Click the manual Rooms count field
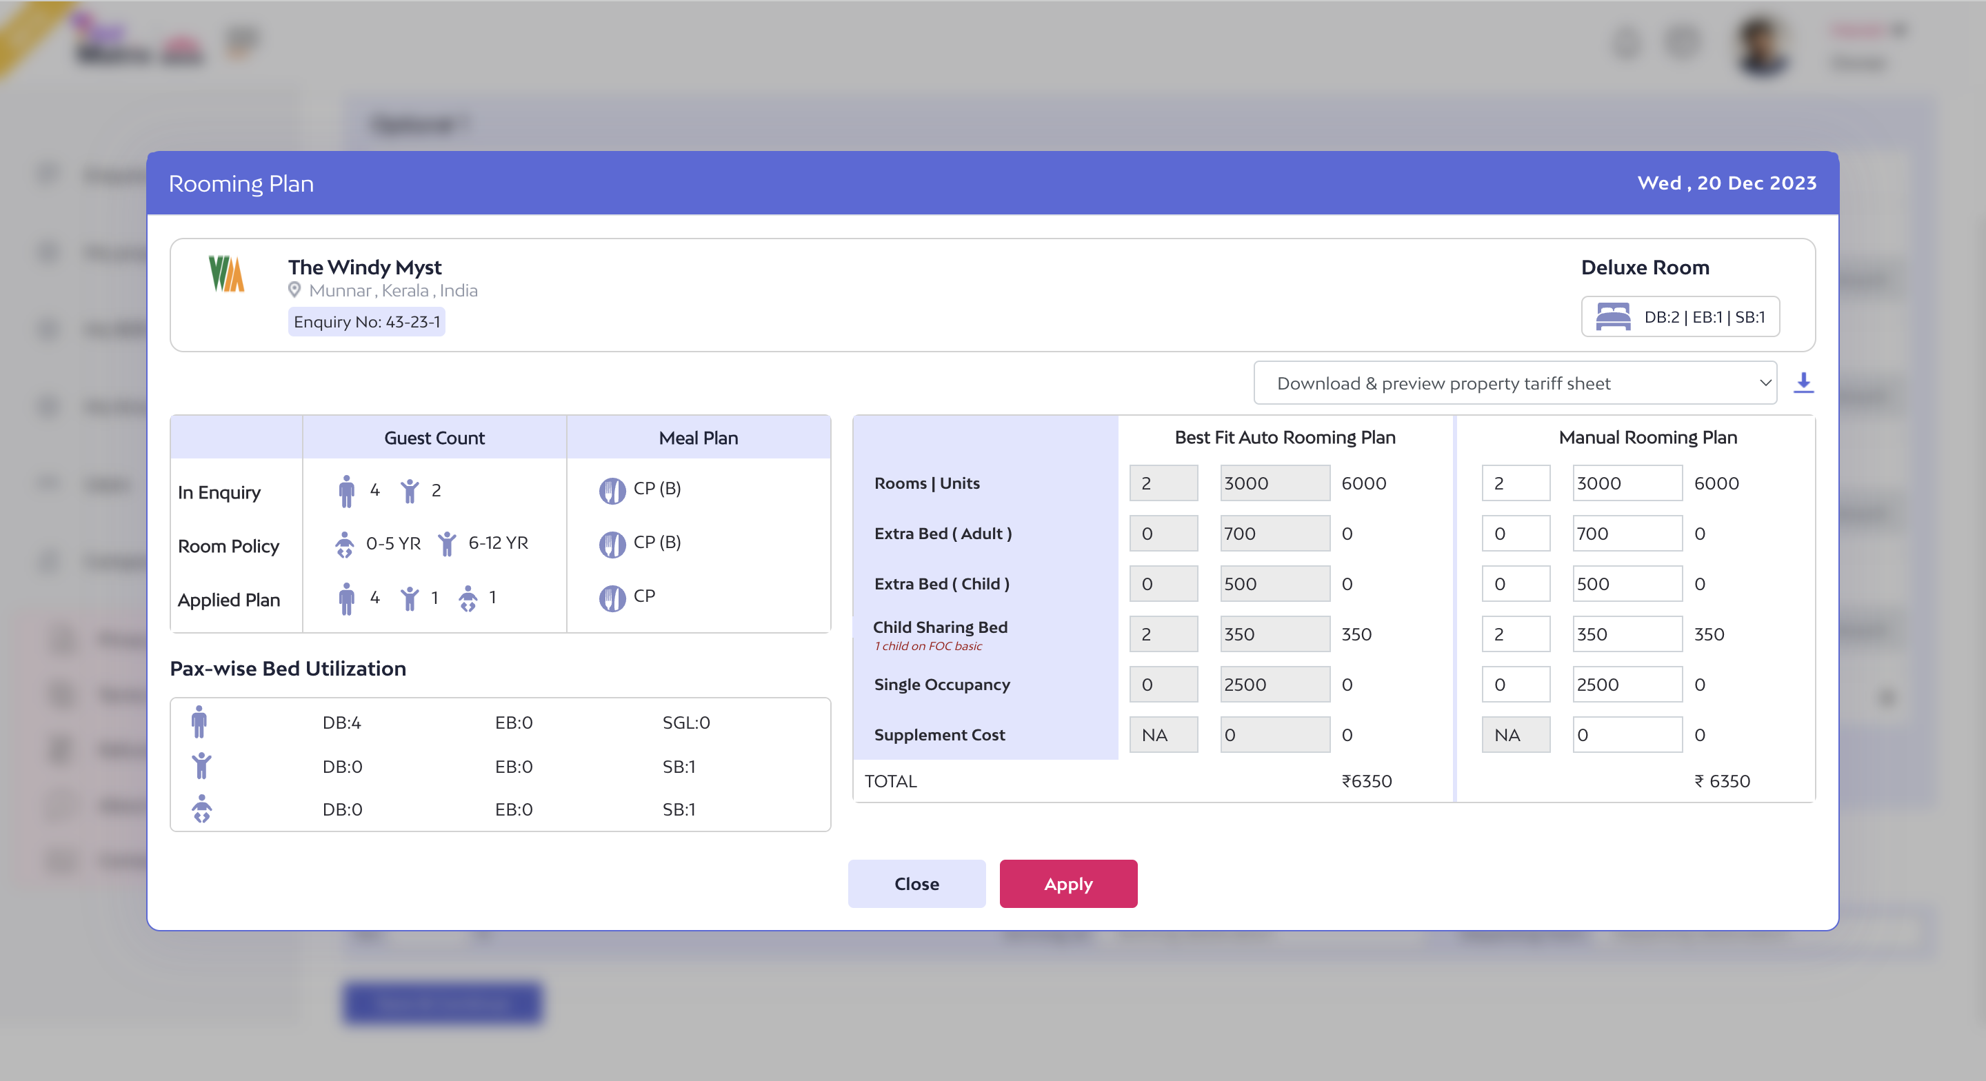Screen dimensions: 1986x1081 (x=1515, y=483)
